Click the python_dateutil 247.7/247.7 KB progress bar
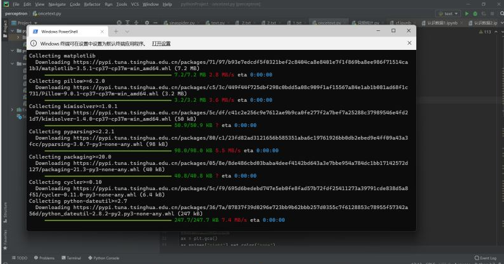This screenshot has height=264, width=504. [108, 220]
